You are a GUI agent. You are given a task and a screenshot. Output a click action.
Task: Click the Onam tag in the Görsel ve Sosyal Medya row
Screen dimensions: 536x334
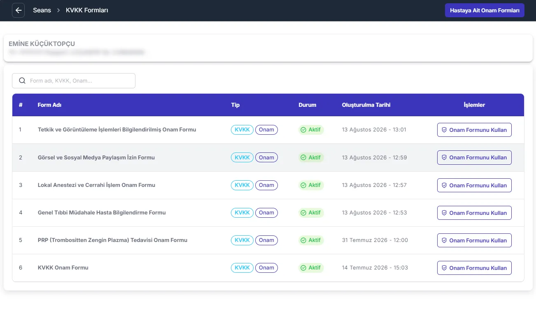(266, 157)
